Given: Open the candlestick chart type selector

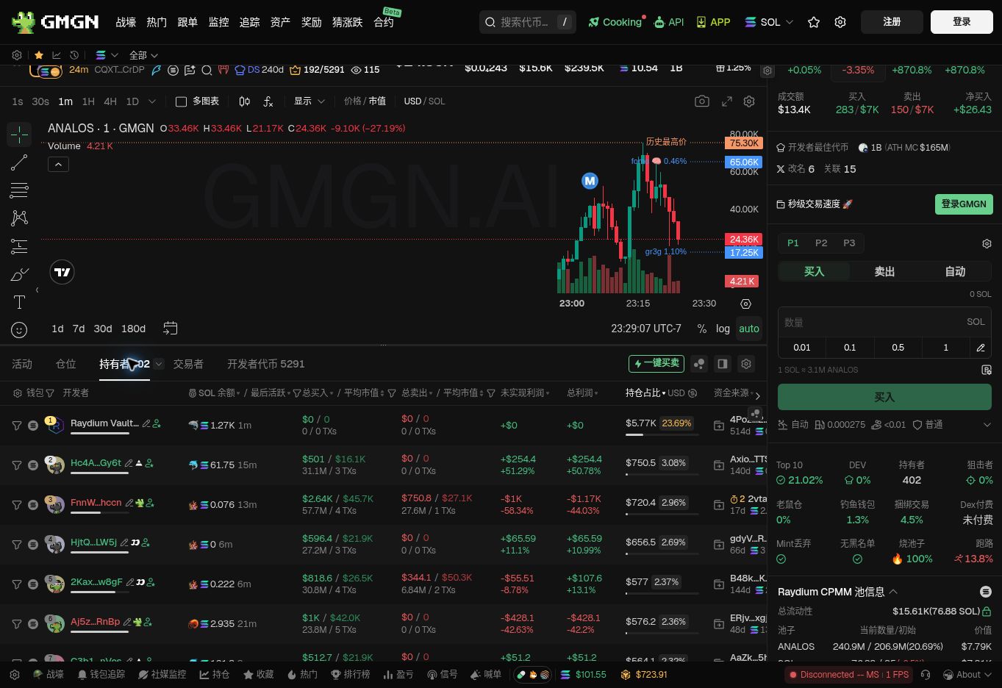Looking at the screenshot, I should 244,101.
